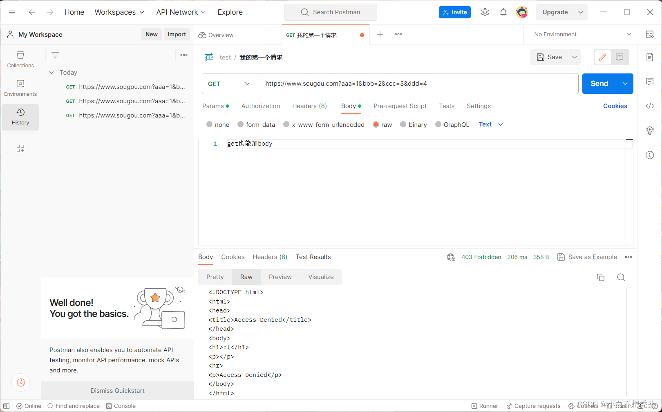This screenshot has width=662, height=412.
Task: Switch to Params tab
Action: 215,106
